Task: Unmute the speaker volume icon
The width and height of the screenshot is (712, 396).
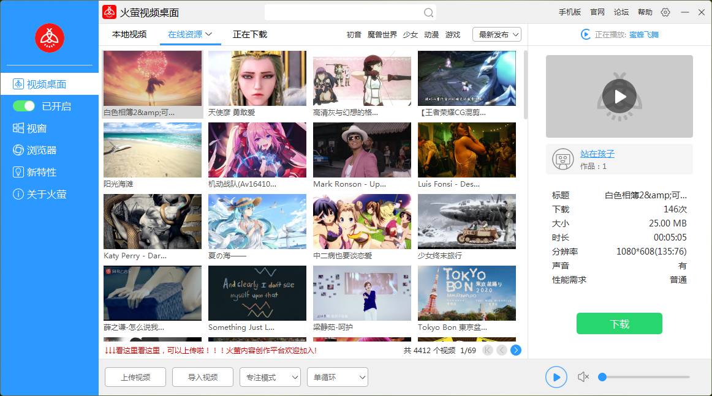Action: coord(583,377)
